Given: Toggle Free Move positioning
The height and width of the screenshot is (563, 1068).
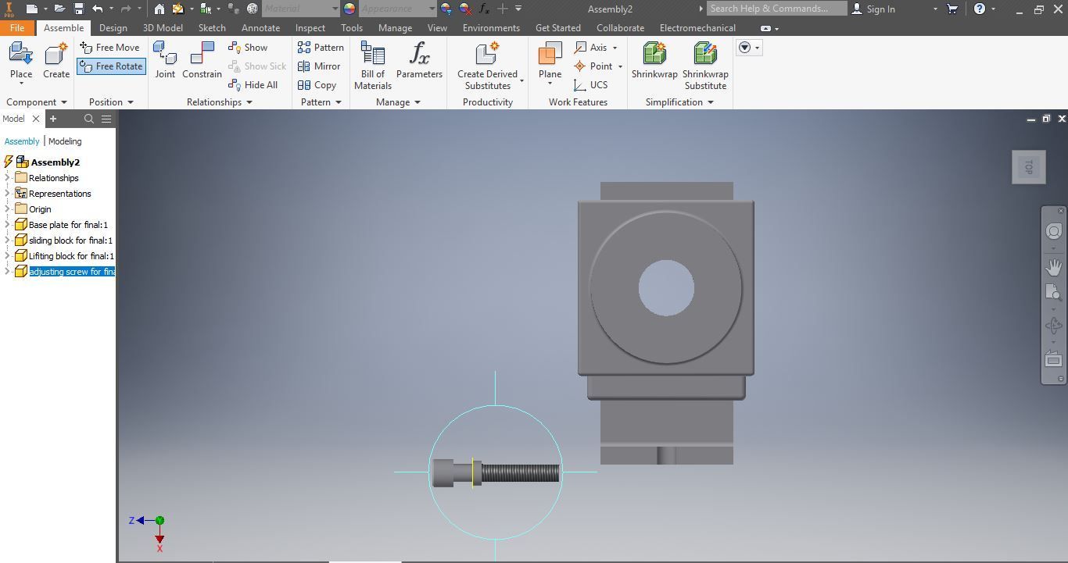Looking at the screenshot, I should click(109, 48).
